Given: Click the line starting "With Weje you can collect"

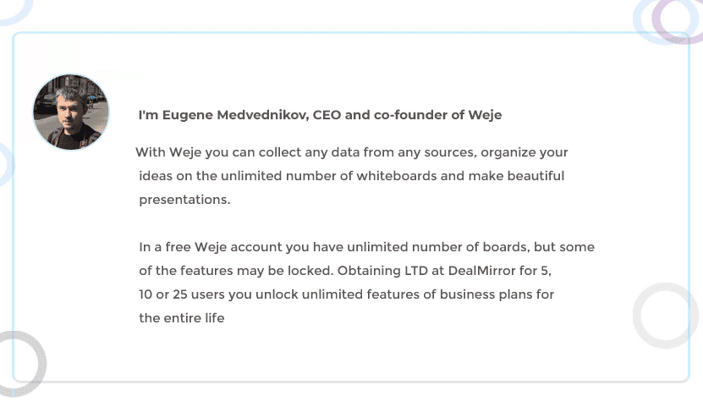Looking at the screenshot, I should click(352, 152).
